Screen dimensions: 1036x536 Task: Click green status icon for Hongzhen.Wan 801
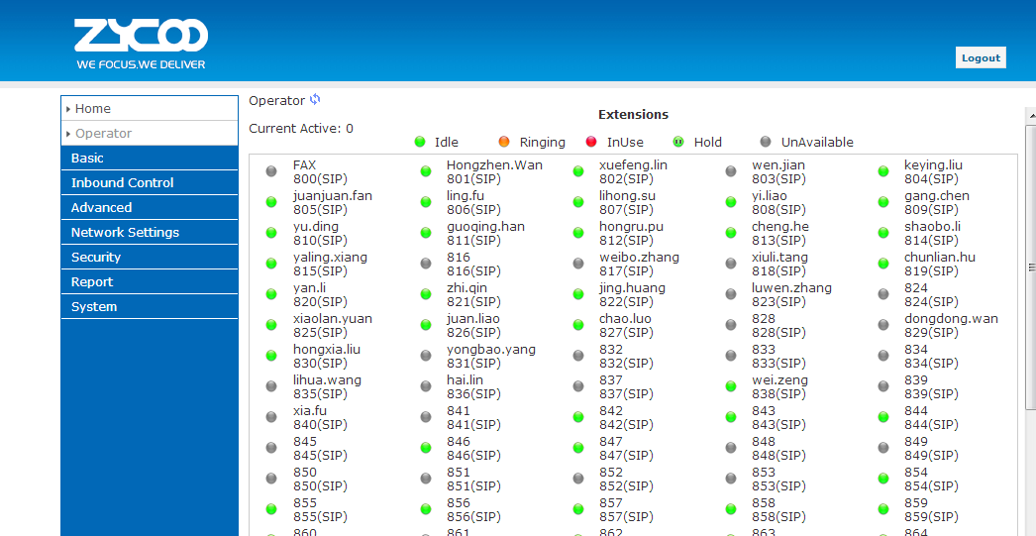426,171
